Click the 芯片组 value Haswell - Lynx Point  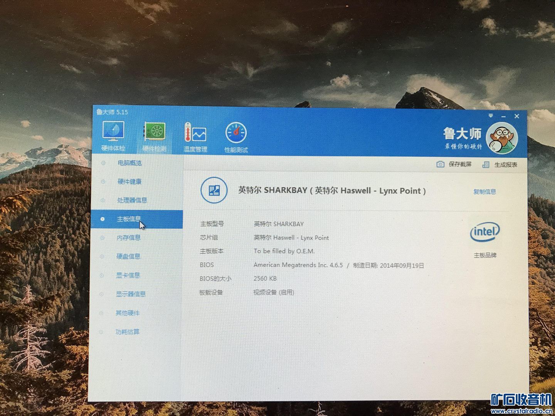(291, 238)
